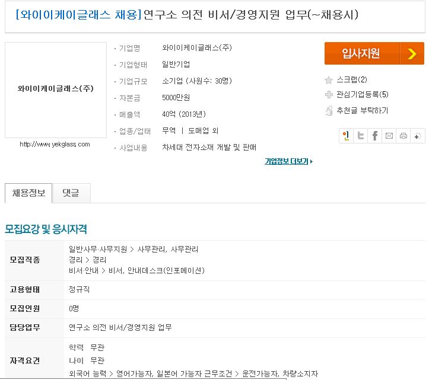Print the job posting via printer icon

(x=403, y=136)
